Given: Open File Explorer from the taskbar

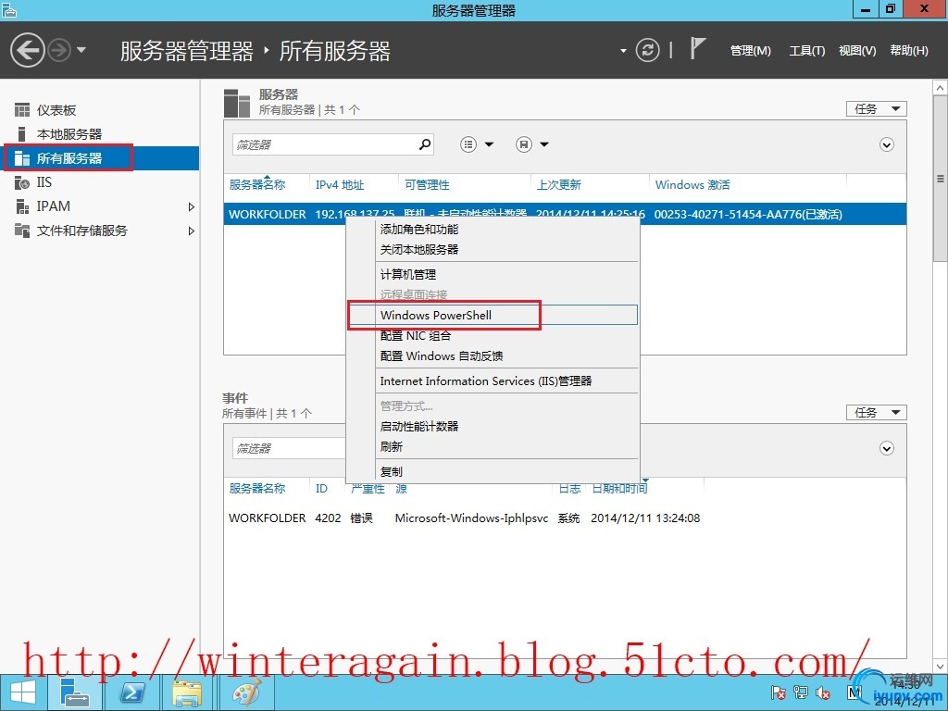Looking at the screenshot, I should click(x=187, y=692).
